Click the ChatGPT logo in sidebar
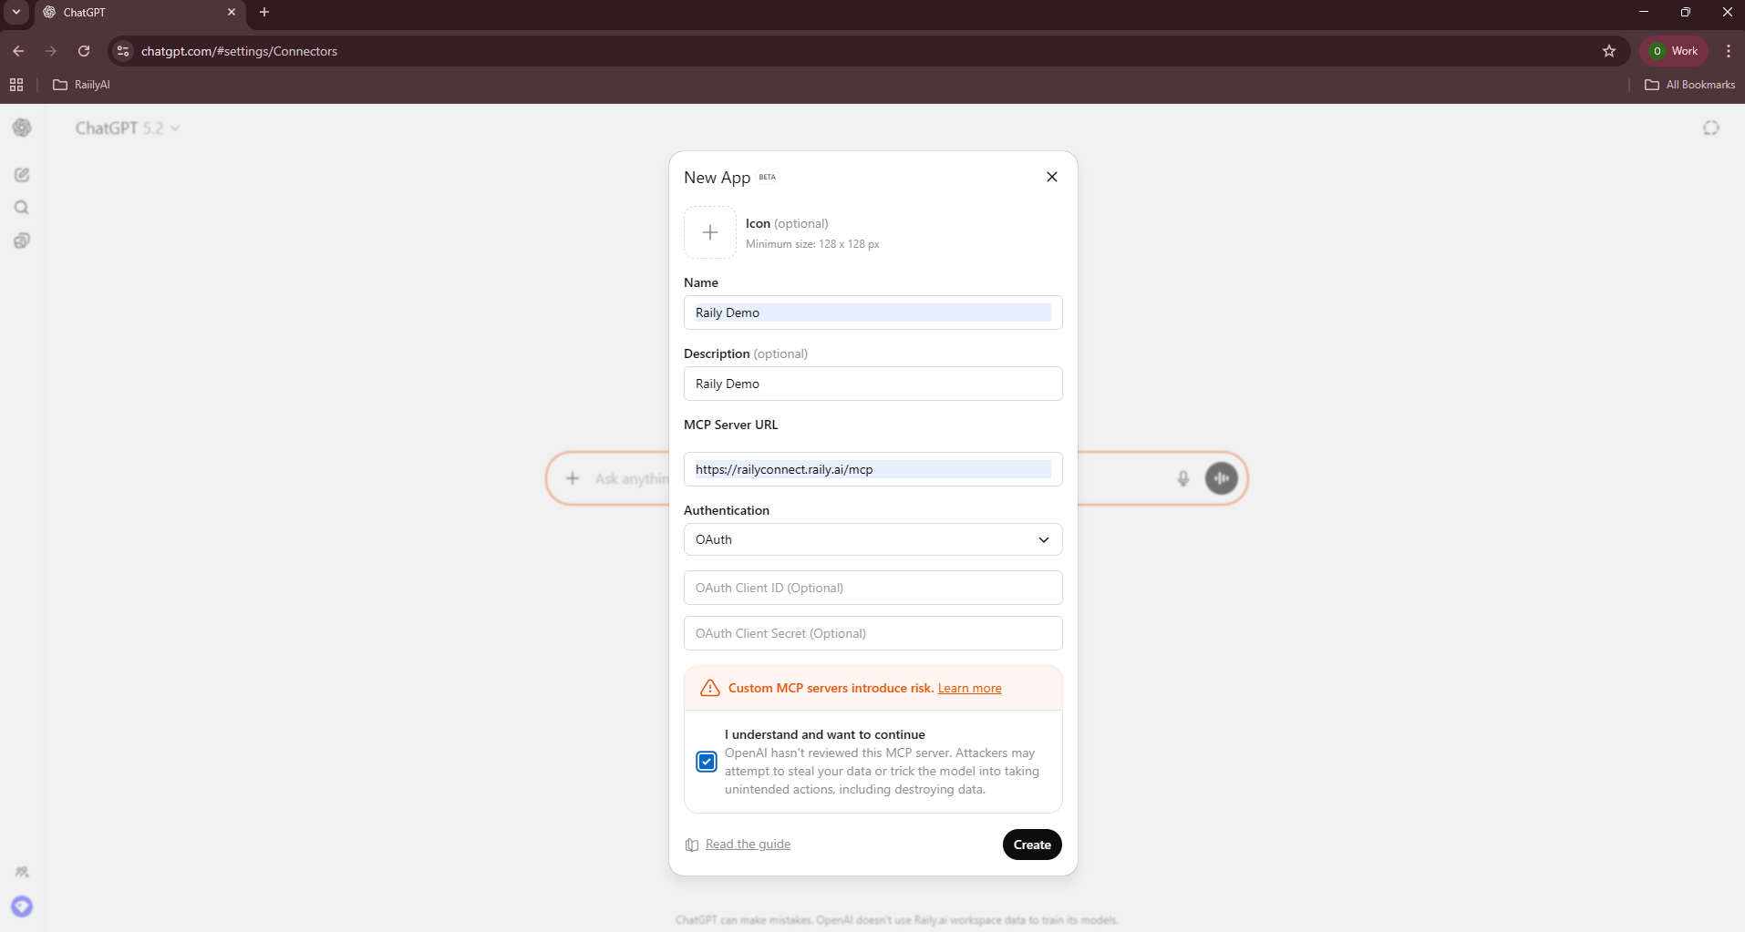Screen dimensions: 1745x932 (x=22, y=128)
